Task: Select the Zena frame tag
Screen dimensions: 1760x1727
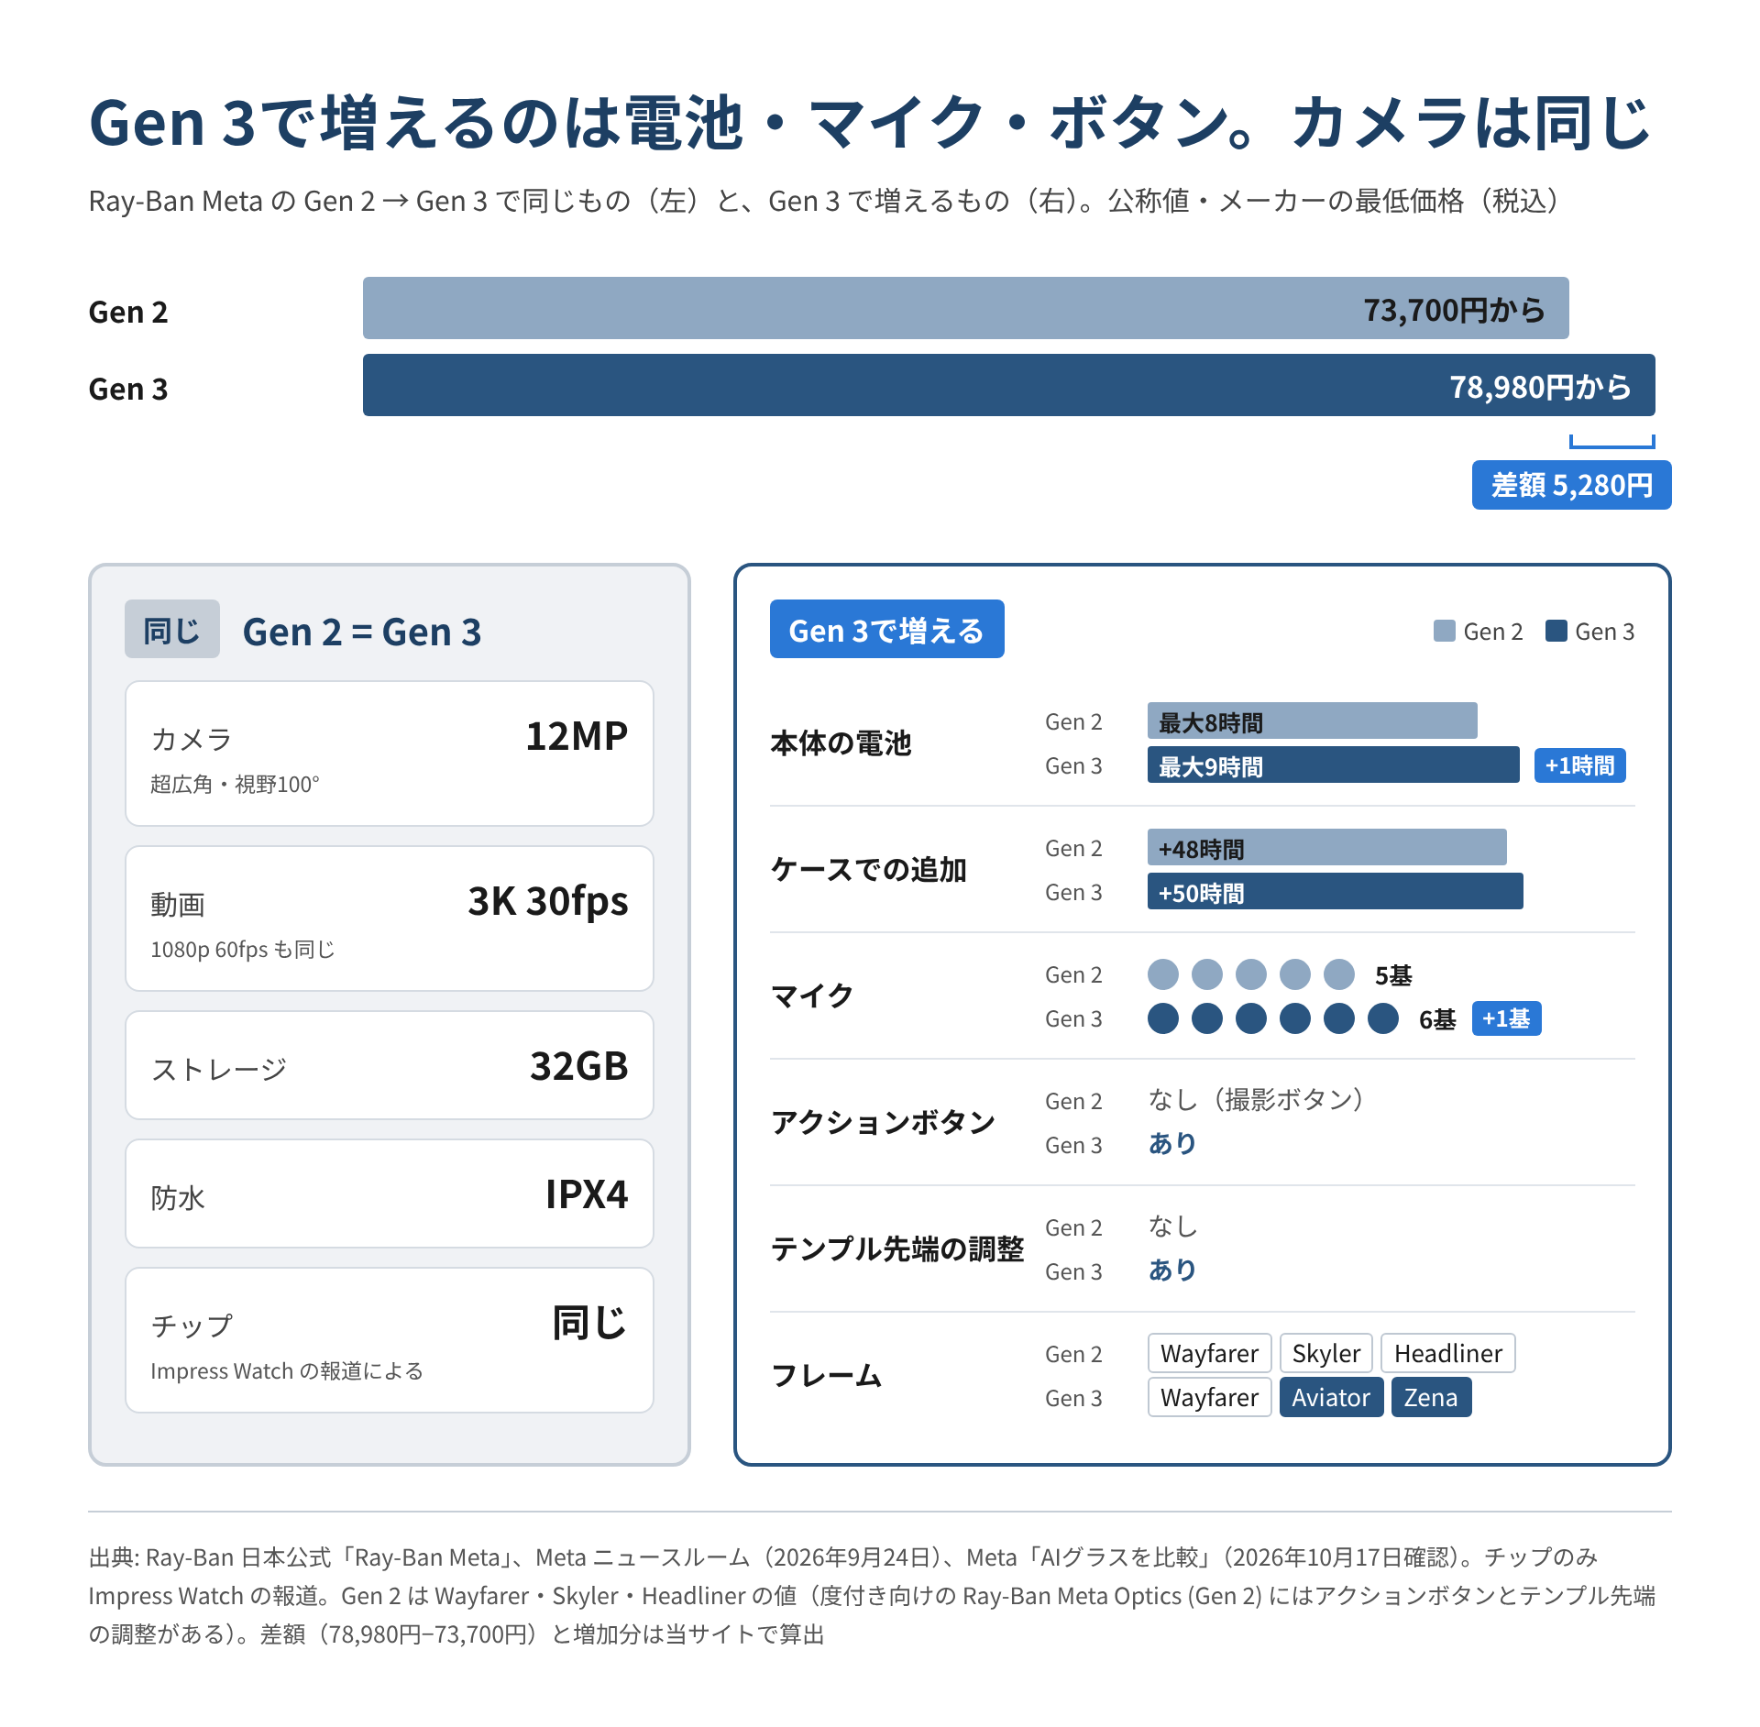Action: [1431, 1397]
